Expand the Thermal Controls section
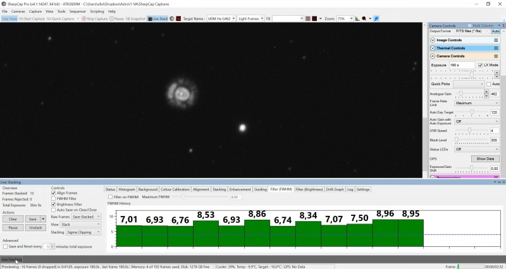The width and height of the screenshot is (506, 269). click(x=433, y=48)
